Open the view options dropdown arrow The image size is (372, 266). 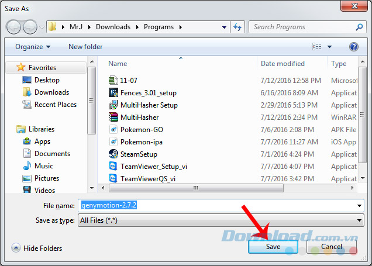tap(329, 47)
